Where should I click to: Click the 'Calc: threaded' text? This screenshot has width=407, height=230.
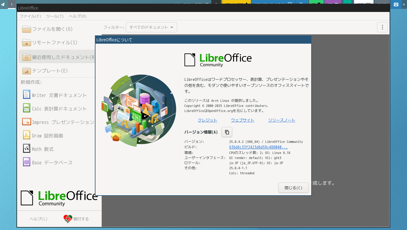242,173
